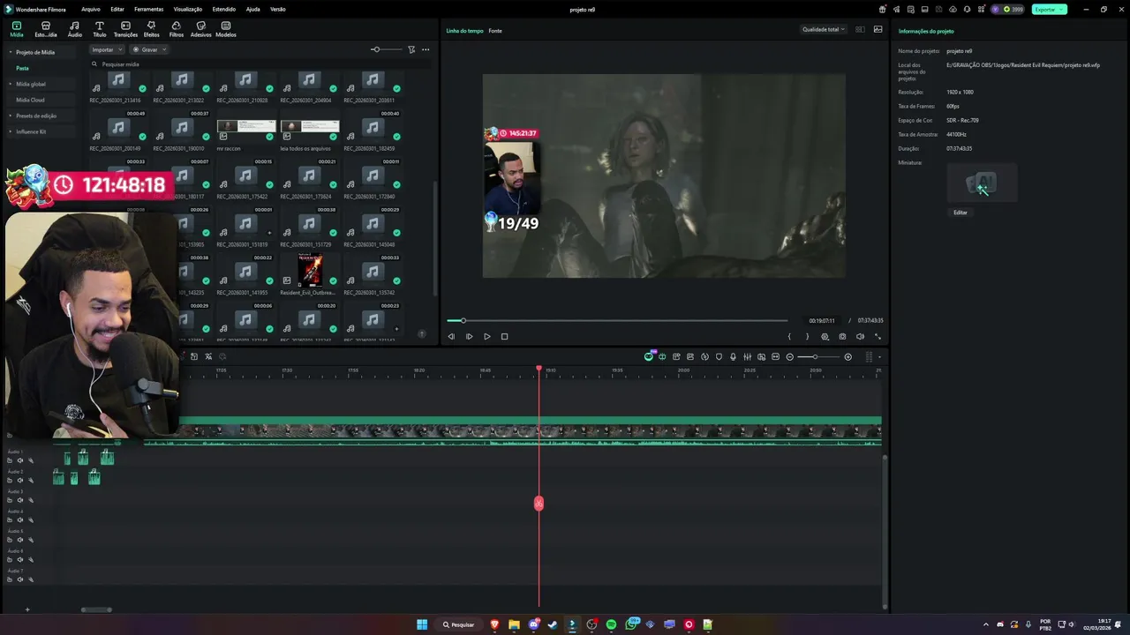This screenshot has width=1130, height=635.
Task: Open the audio mixer icon on timeline toolbar
Action: click(x=747, y=356)
